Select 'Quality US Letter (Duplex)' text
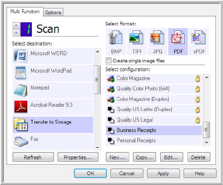 click(x=144, y=110)
